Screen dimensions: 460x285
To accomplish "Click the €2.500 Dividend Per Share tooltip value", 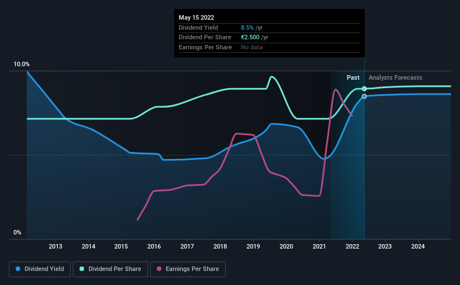I will 250,38.
